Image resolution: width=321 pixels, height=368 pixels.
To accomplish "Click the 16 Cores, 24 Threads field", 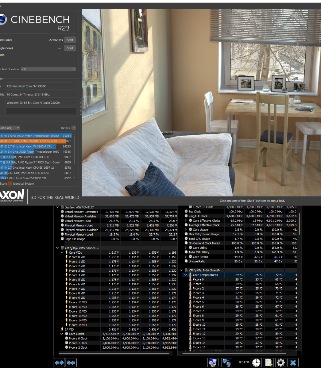I will point(41,94).
